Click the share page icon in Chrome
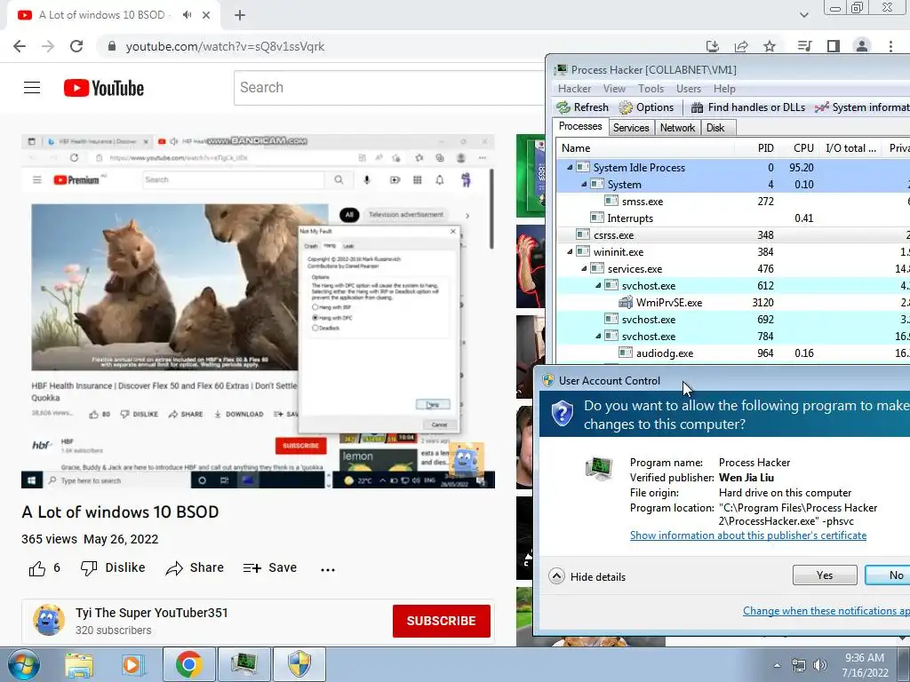 click(741, 46)
